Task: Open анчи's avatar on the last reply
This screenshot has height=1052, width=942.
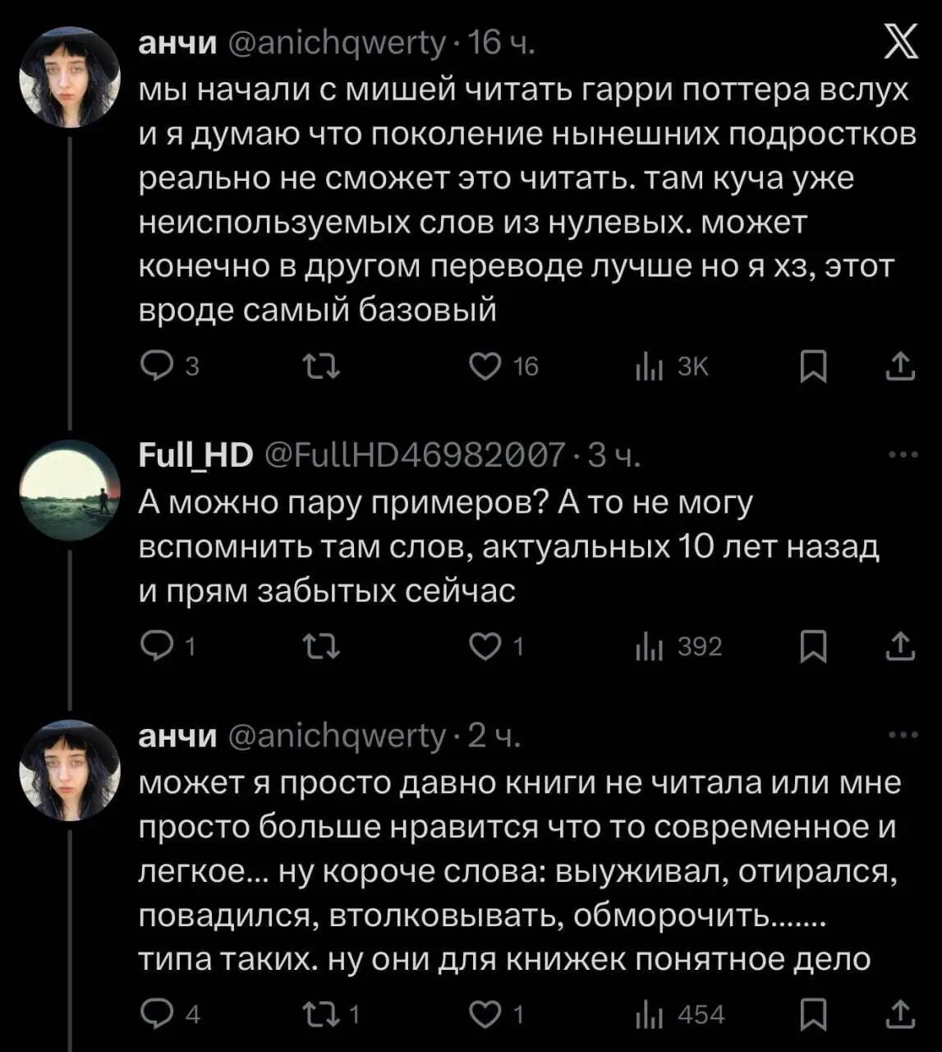Action: point(71,770)
